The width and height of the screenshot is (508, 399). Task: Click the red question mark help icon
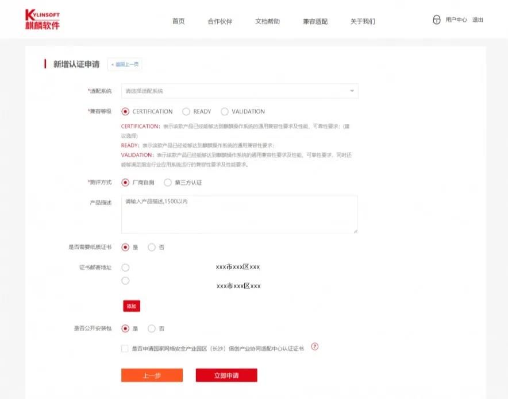point(314,347)
